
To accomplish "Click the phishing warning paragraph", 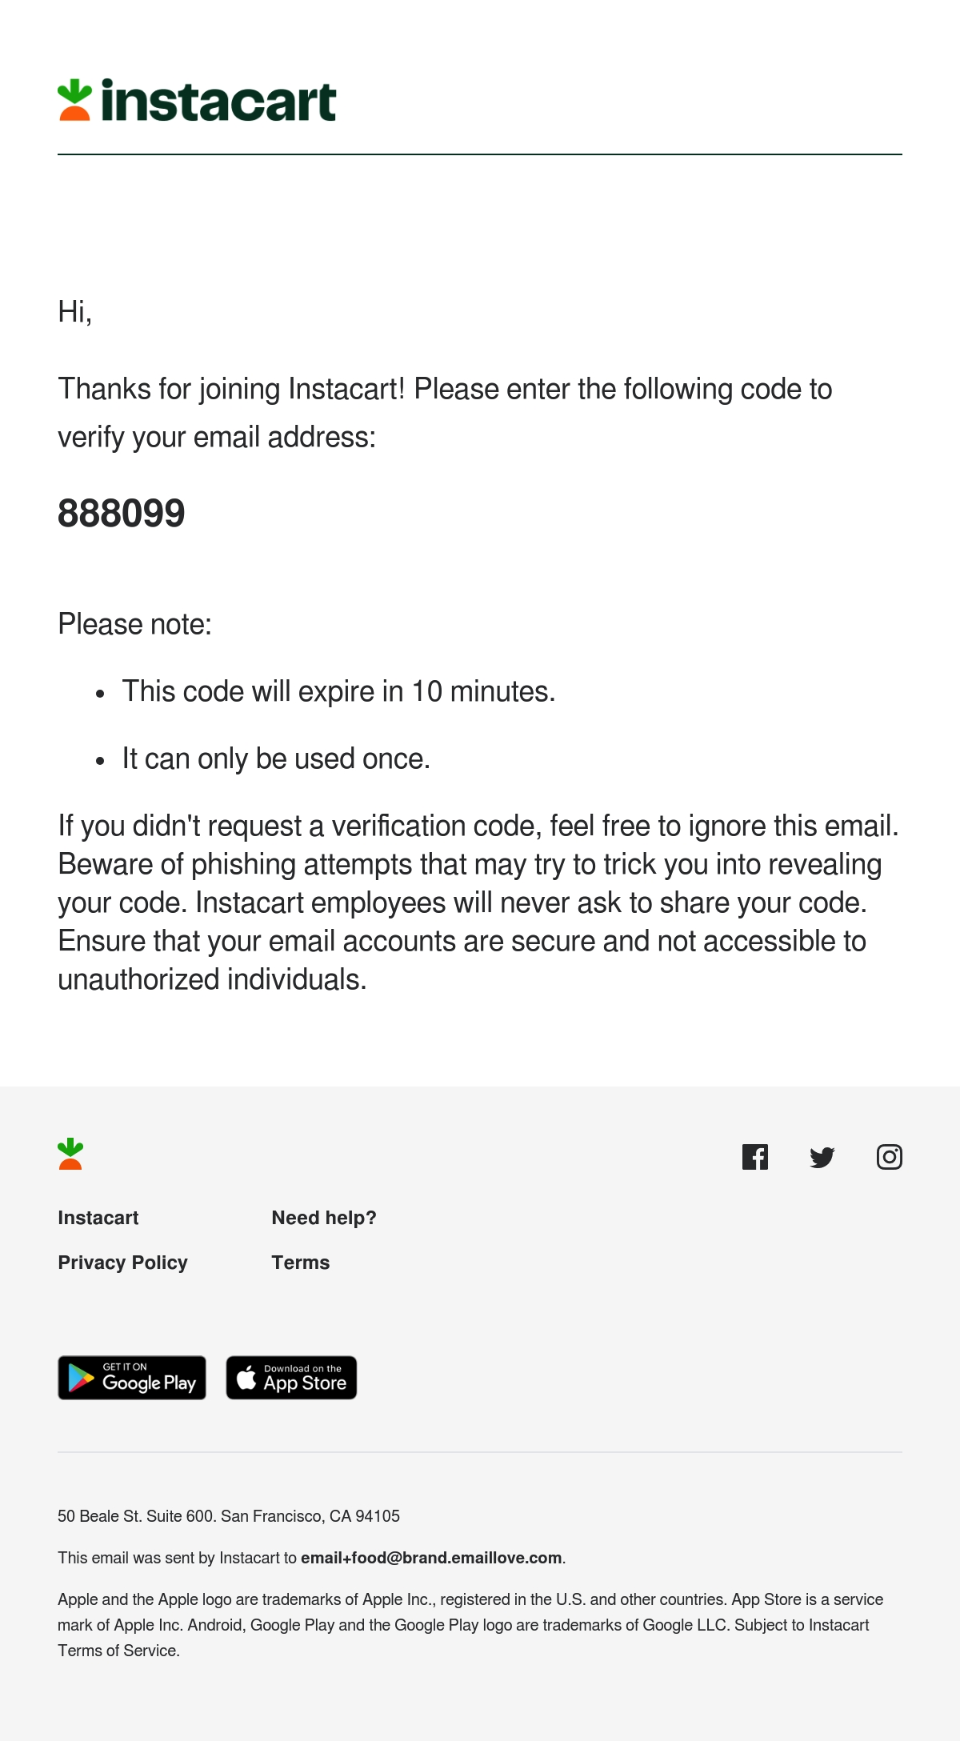I will pyautogui.click(x=478, y=903).
